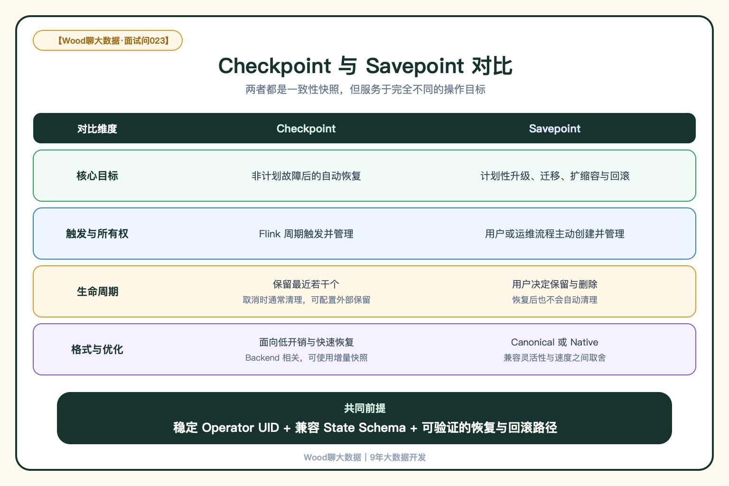Click the note 取消时通常清理，可配置外部保留
The height and width of the screenshot is (486, 729).
click(x=306, y=300)
